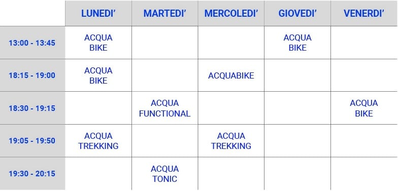Image resolution: width=398 pixels, height=191 pixels.
Task: Open the ACQUA FUNCTIONAL class on Tuesday
Action: tap(164, 108)
